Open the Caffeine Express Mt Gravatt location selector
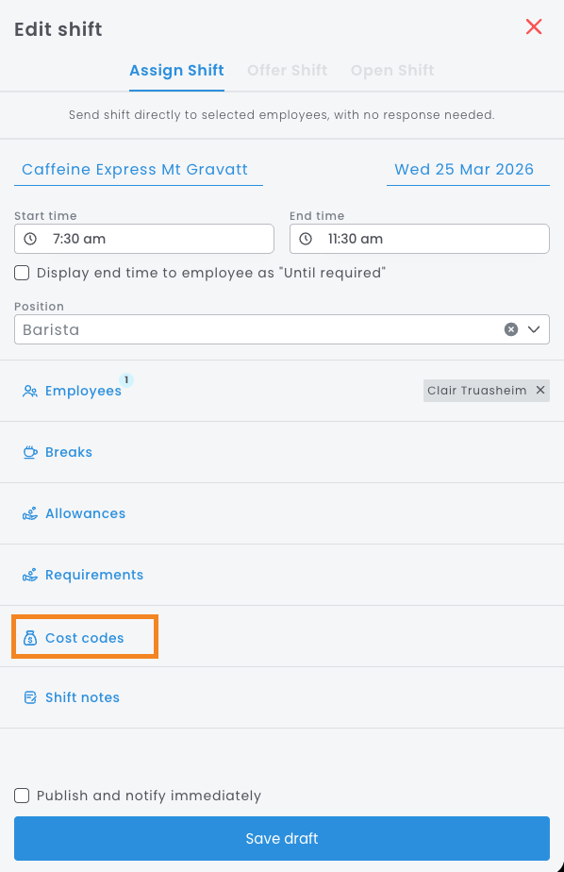Screen dimensions: 564x872 (139, 170)
